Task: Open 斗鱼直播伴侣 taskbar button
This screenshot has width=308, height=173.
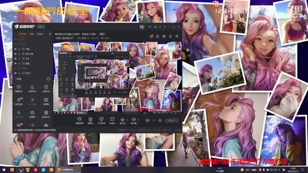Action: pyautogui.click(x=68, y=170)
